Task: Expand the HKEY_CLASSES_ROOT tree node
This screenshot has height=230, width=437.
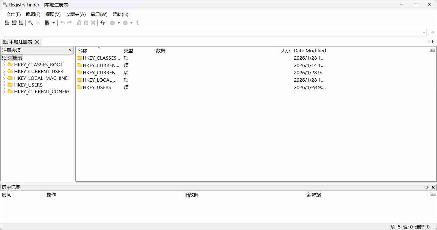Action: 4,65
